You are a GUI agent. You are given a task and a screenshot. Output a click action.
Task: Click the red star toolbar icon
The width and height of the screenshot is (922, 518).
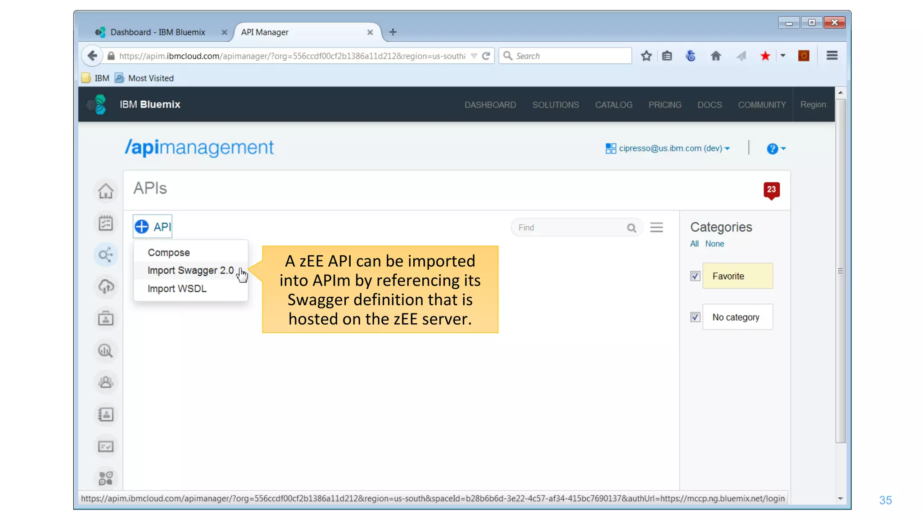click(765, 56)
